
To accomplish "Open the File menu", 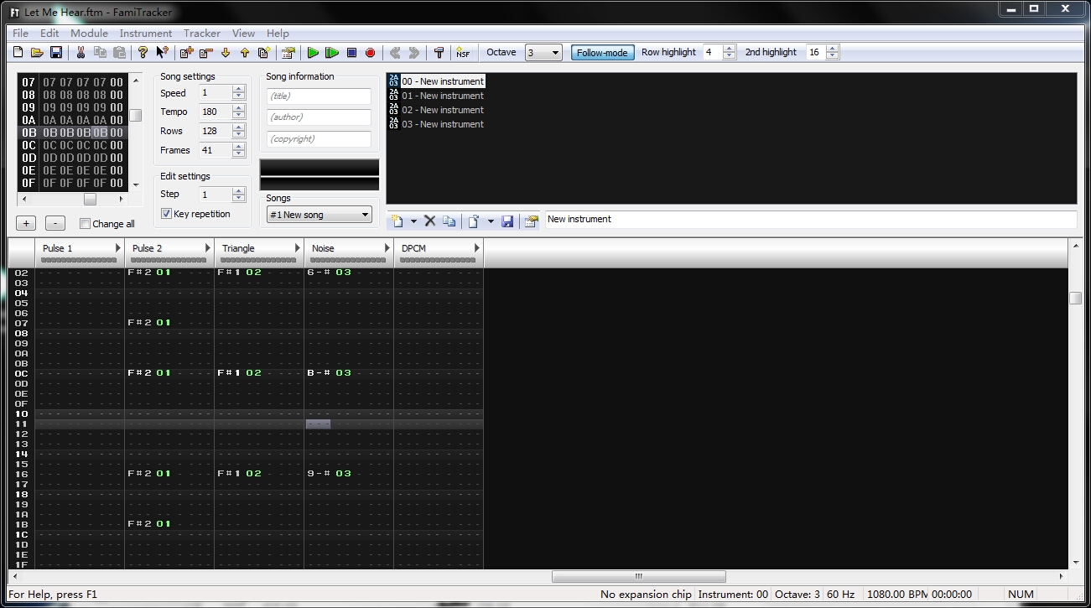I will click(x=20, y=34).
